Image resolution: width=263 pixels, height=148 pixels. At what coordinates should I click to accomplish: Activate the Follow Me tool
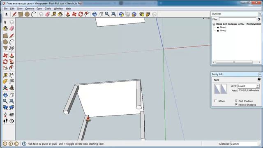(x=12, y=62)
